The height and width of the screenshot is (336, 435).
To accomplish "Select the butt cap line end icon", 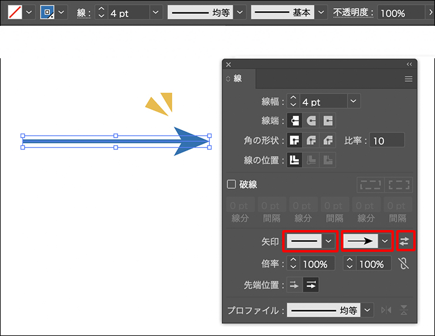I will 294,121.
